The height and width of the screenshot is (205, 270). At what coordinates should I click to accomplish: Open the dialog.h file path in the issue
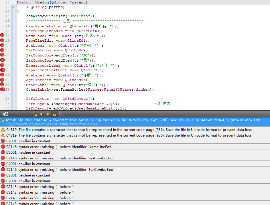point(52,124)
